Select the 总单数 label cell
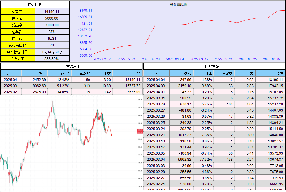 pos(18,32)
